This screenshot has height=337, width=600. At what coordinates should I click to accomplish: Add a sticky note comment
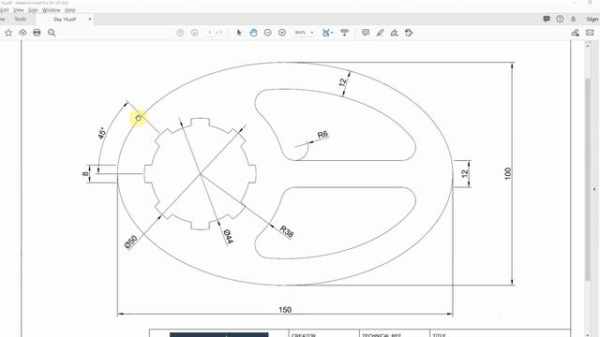click(x=366, y=33)
